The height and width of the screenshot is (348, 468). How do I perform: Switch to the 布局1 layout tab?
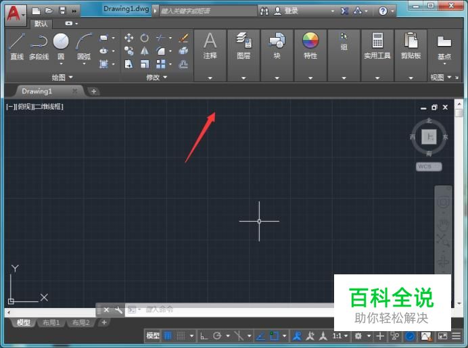click(51, 323)
